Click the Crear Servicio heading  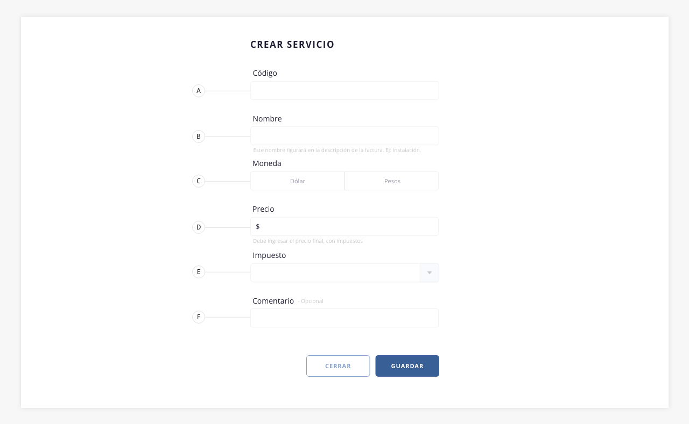point(292,45)
